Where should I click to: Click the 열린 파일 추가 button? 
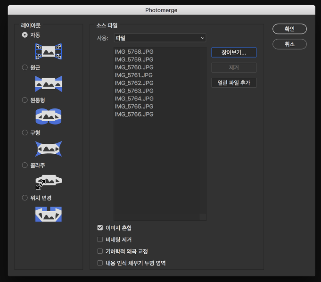point(234,83)
